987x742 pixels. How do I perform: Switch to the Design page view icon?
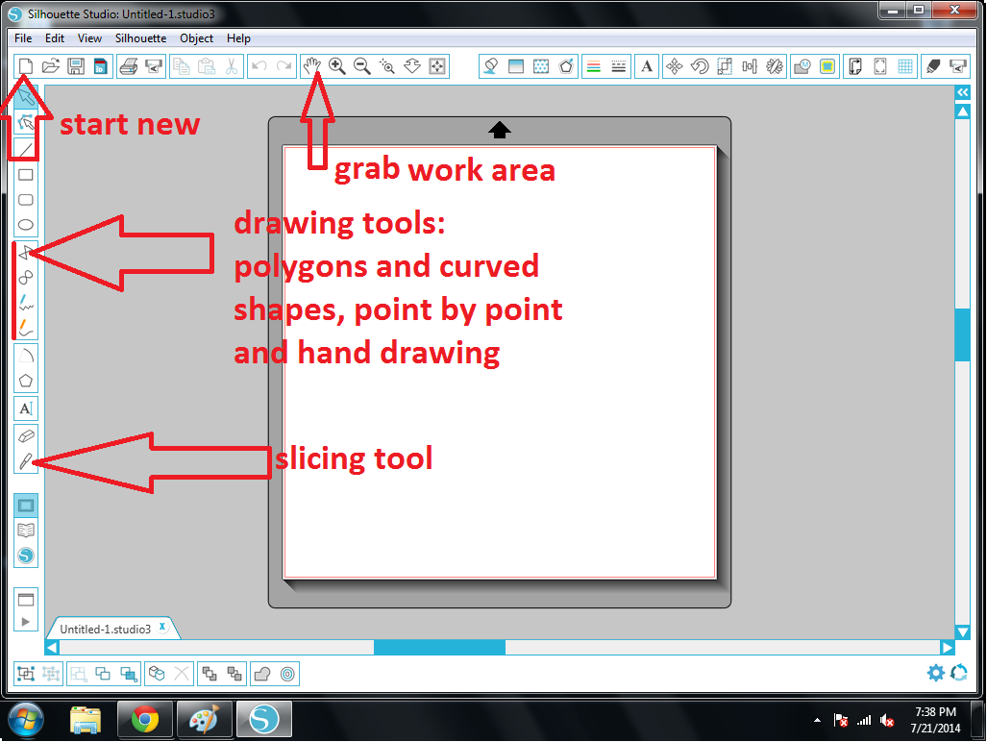pos(26,506)
